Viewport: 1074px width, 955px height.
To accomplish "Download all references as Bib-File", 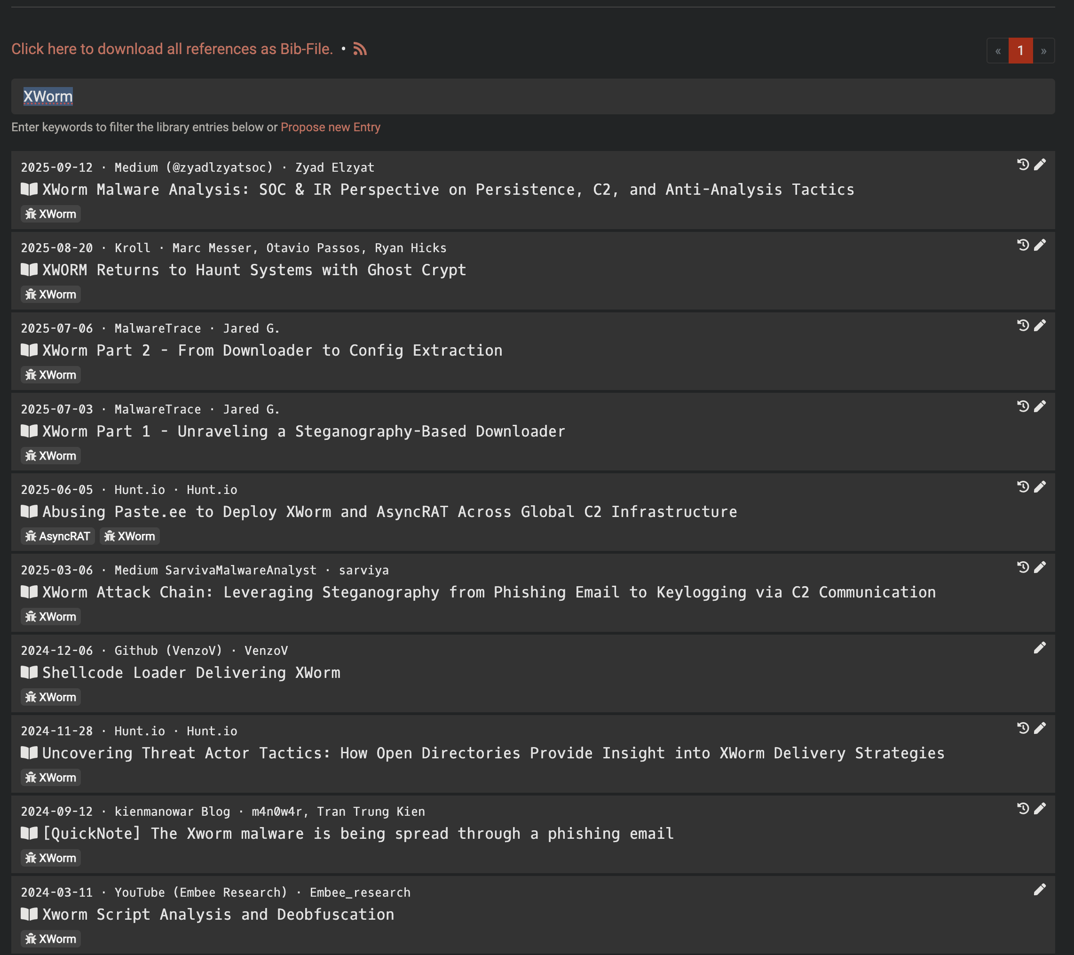I will click(x=173, y=49).
